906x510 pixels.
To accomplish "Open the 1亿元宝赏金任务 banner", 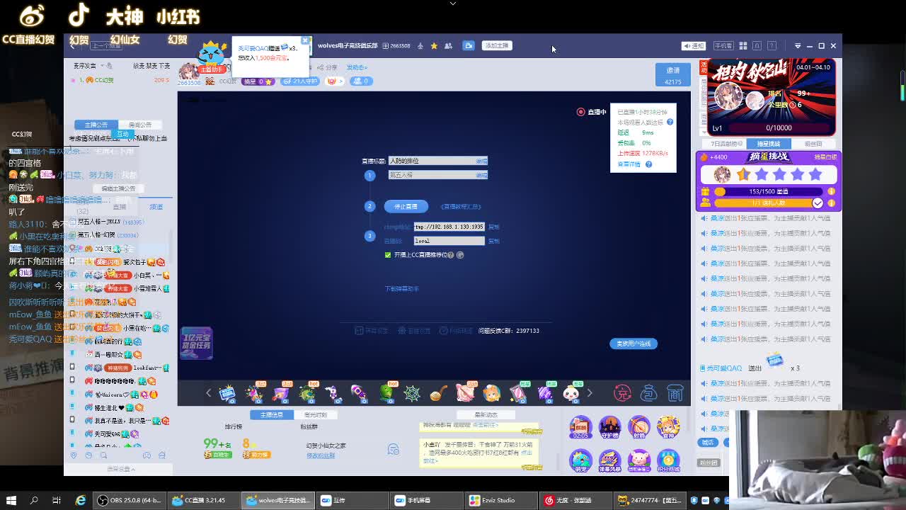I will point(196,344).
